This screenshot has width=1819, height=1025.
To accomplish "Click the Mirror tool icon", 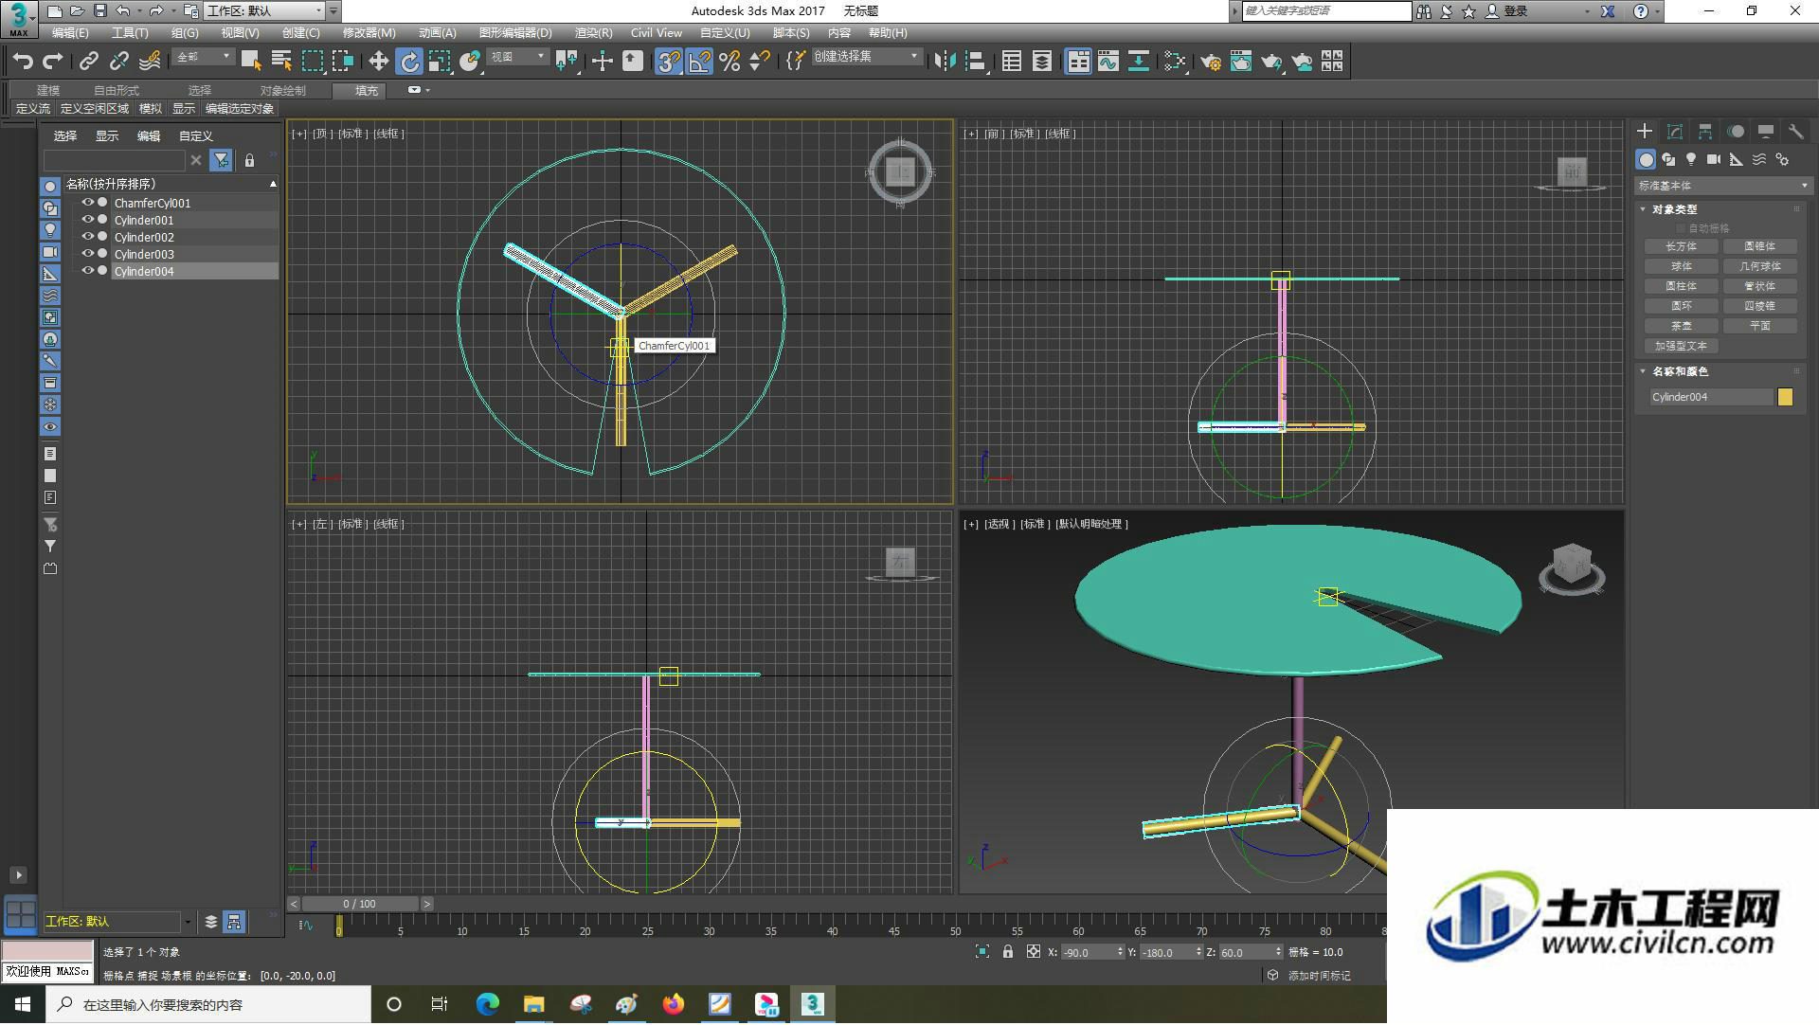I will click(x=945, y=62).
